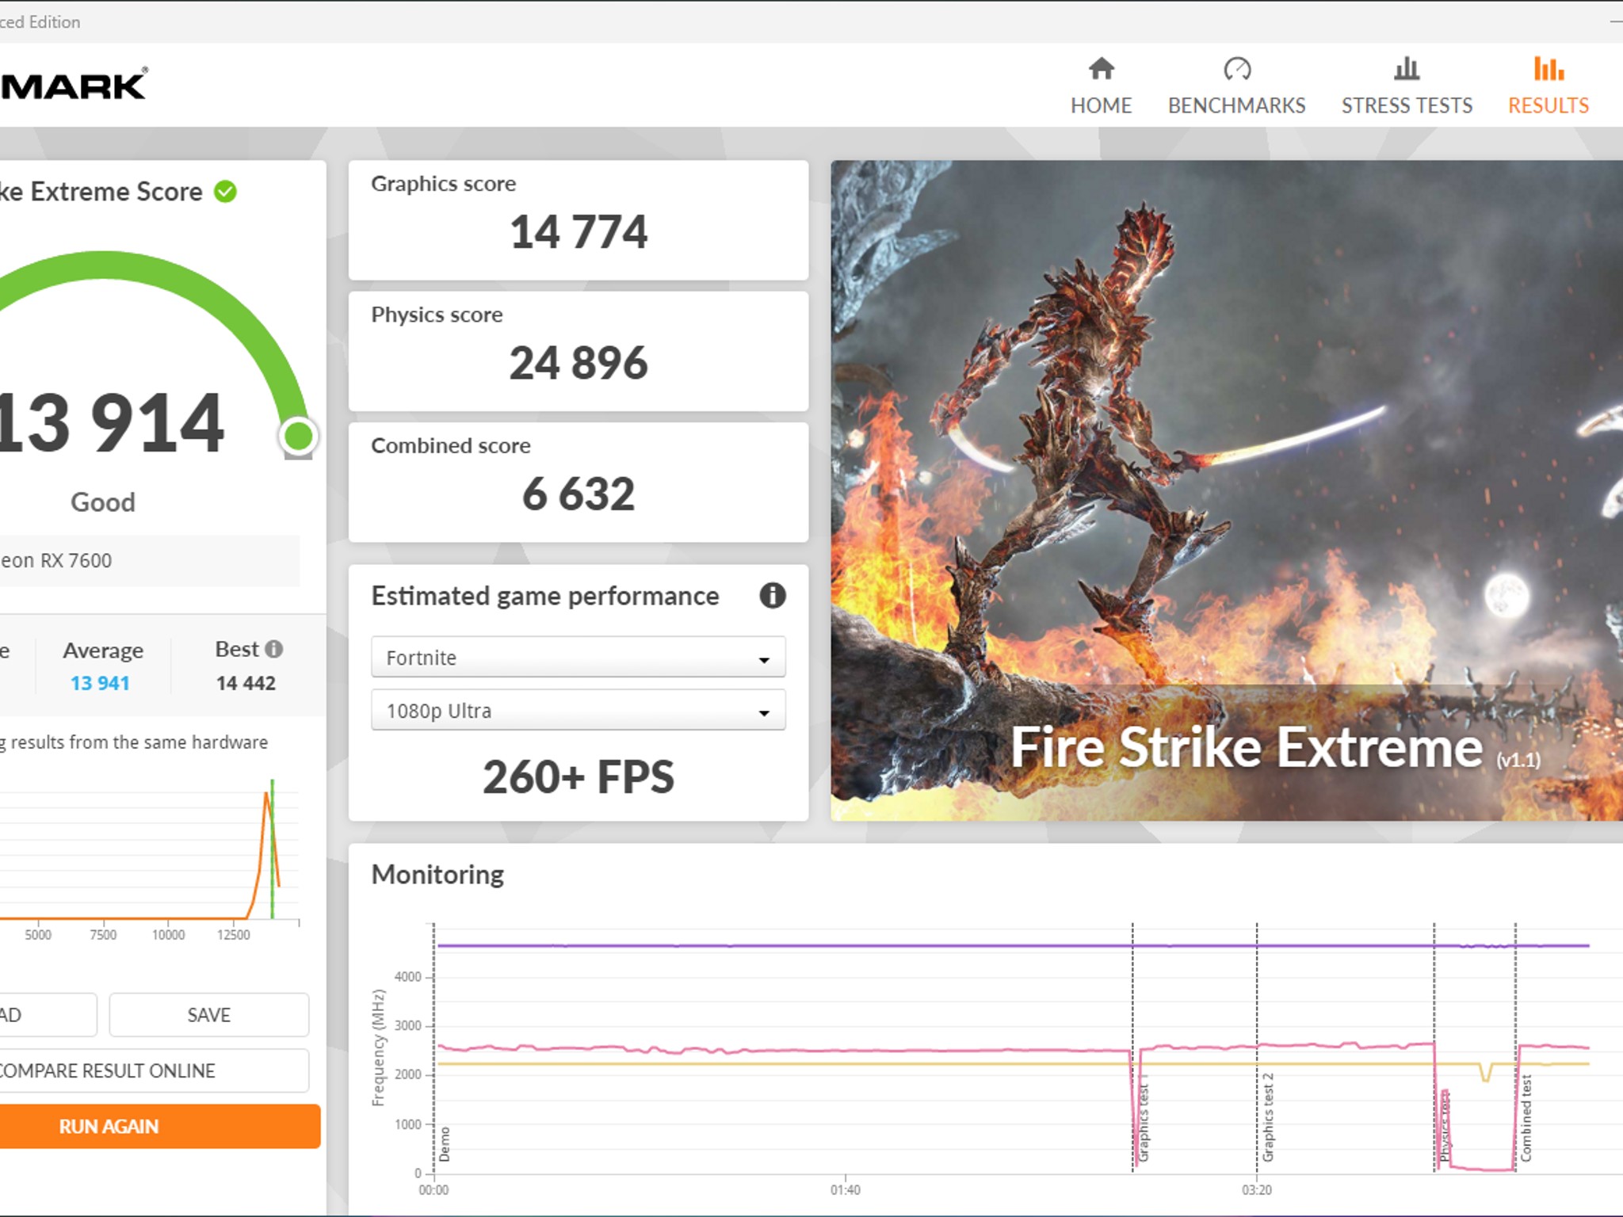Click the Combined test timeline marker
The height and width of the screenshot is (1217, 1623).
pos(1526,1118)
